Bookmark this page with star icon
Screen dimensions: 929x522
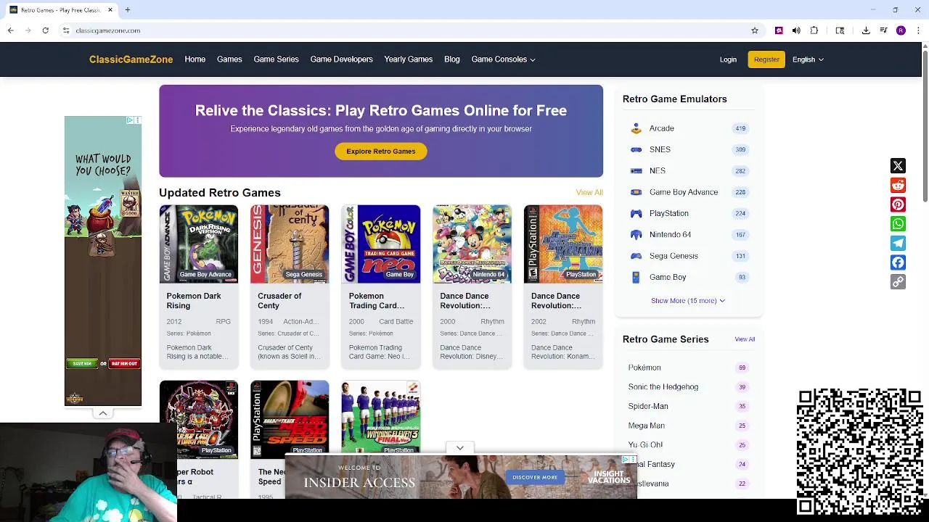point(755,30)
